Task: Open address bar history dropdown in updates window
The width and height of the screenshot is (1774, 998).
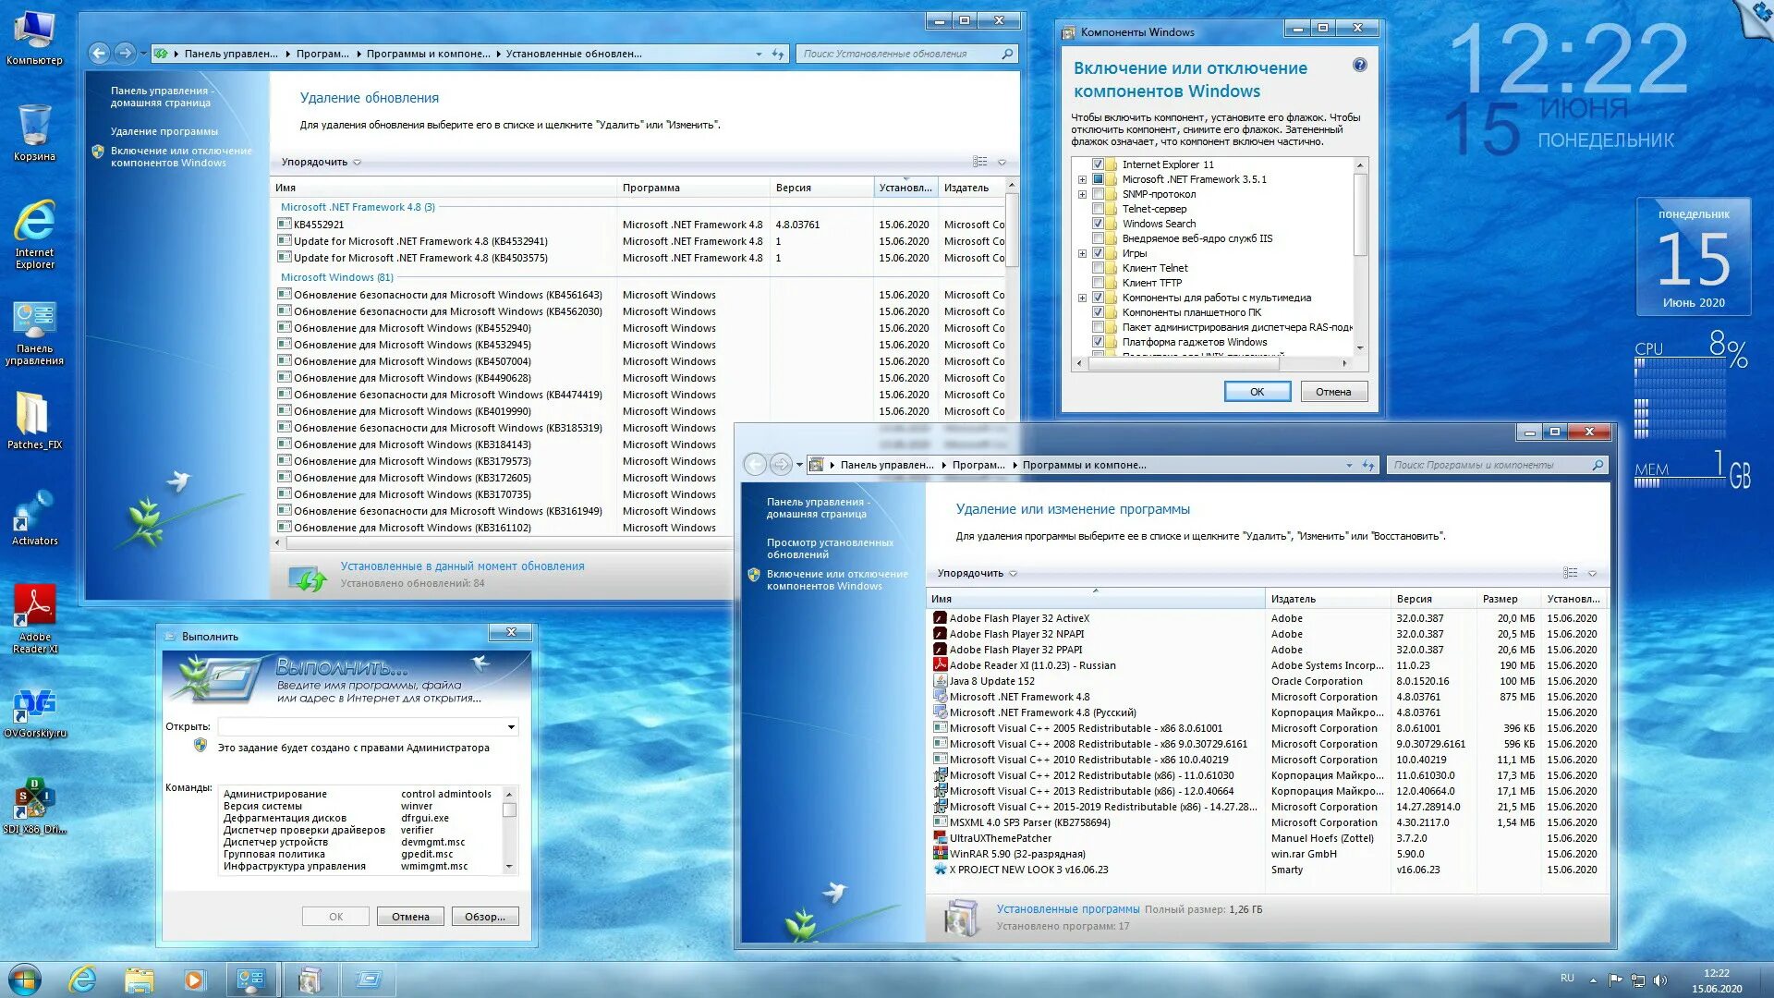Action: coord(759,54)
